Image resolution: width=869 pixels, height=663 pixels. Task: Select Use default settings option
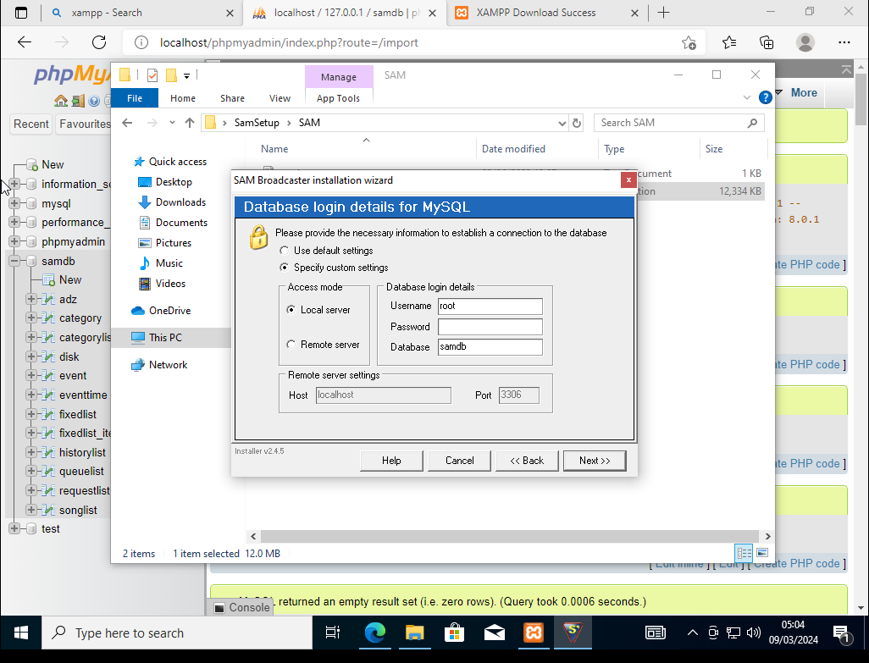285,251
